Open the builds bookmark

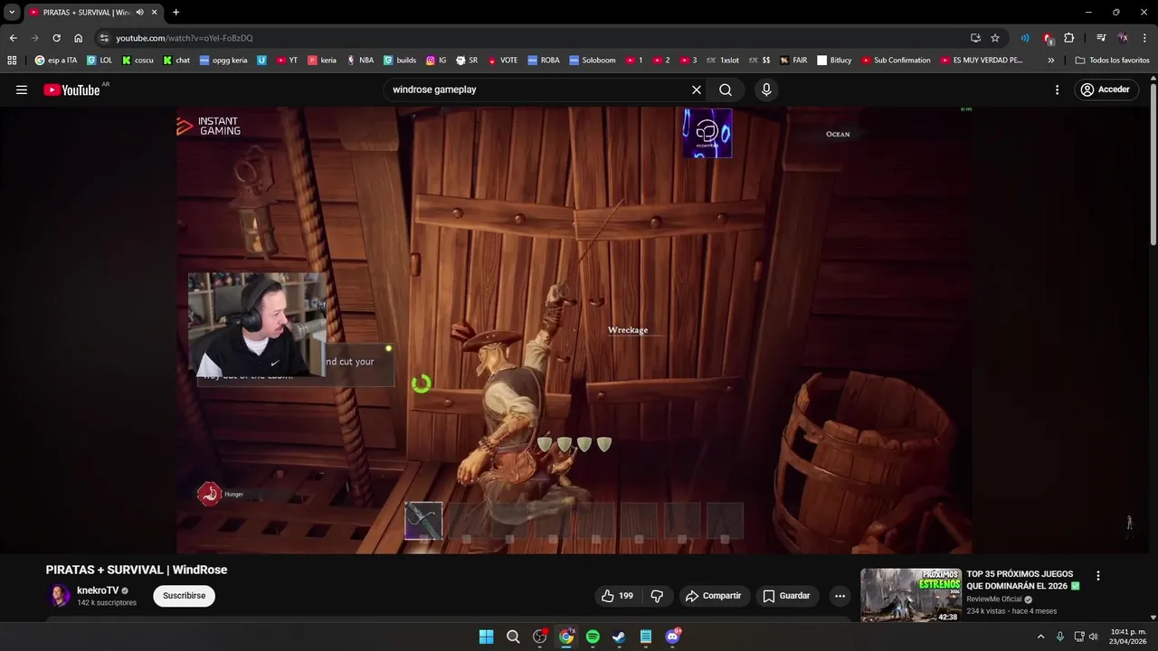(x=400, y=61)
